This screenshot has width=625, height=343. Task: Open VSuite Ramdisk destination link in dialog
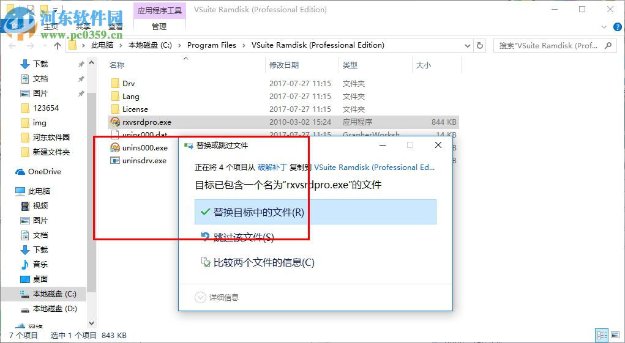click(x=374, y=168)
